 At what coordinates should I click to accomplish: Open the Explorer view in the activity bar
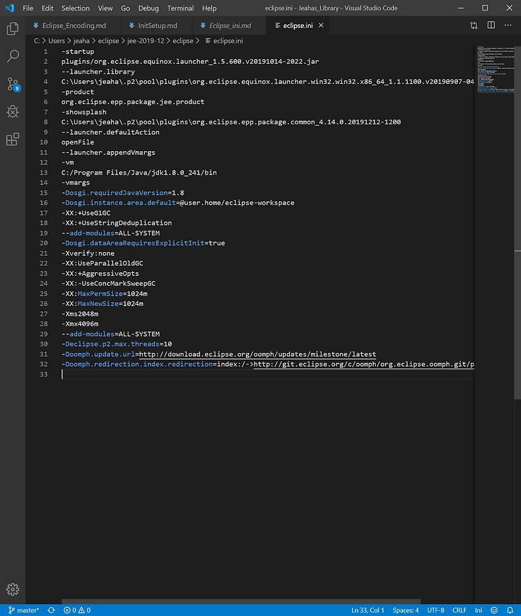12,29
